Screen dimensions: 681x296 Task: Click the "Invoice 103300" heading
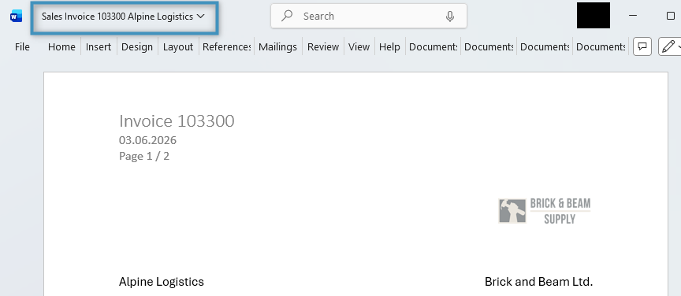[177, 121]
